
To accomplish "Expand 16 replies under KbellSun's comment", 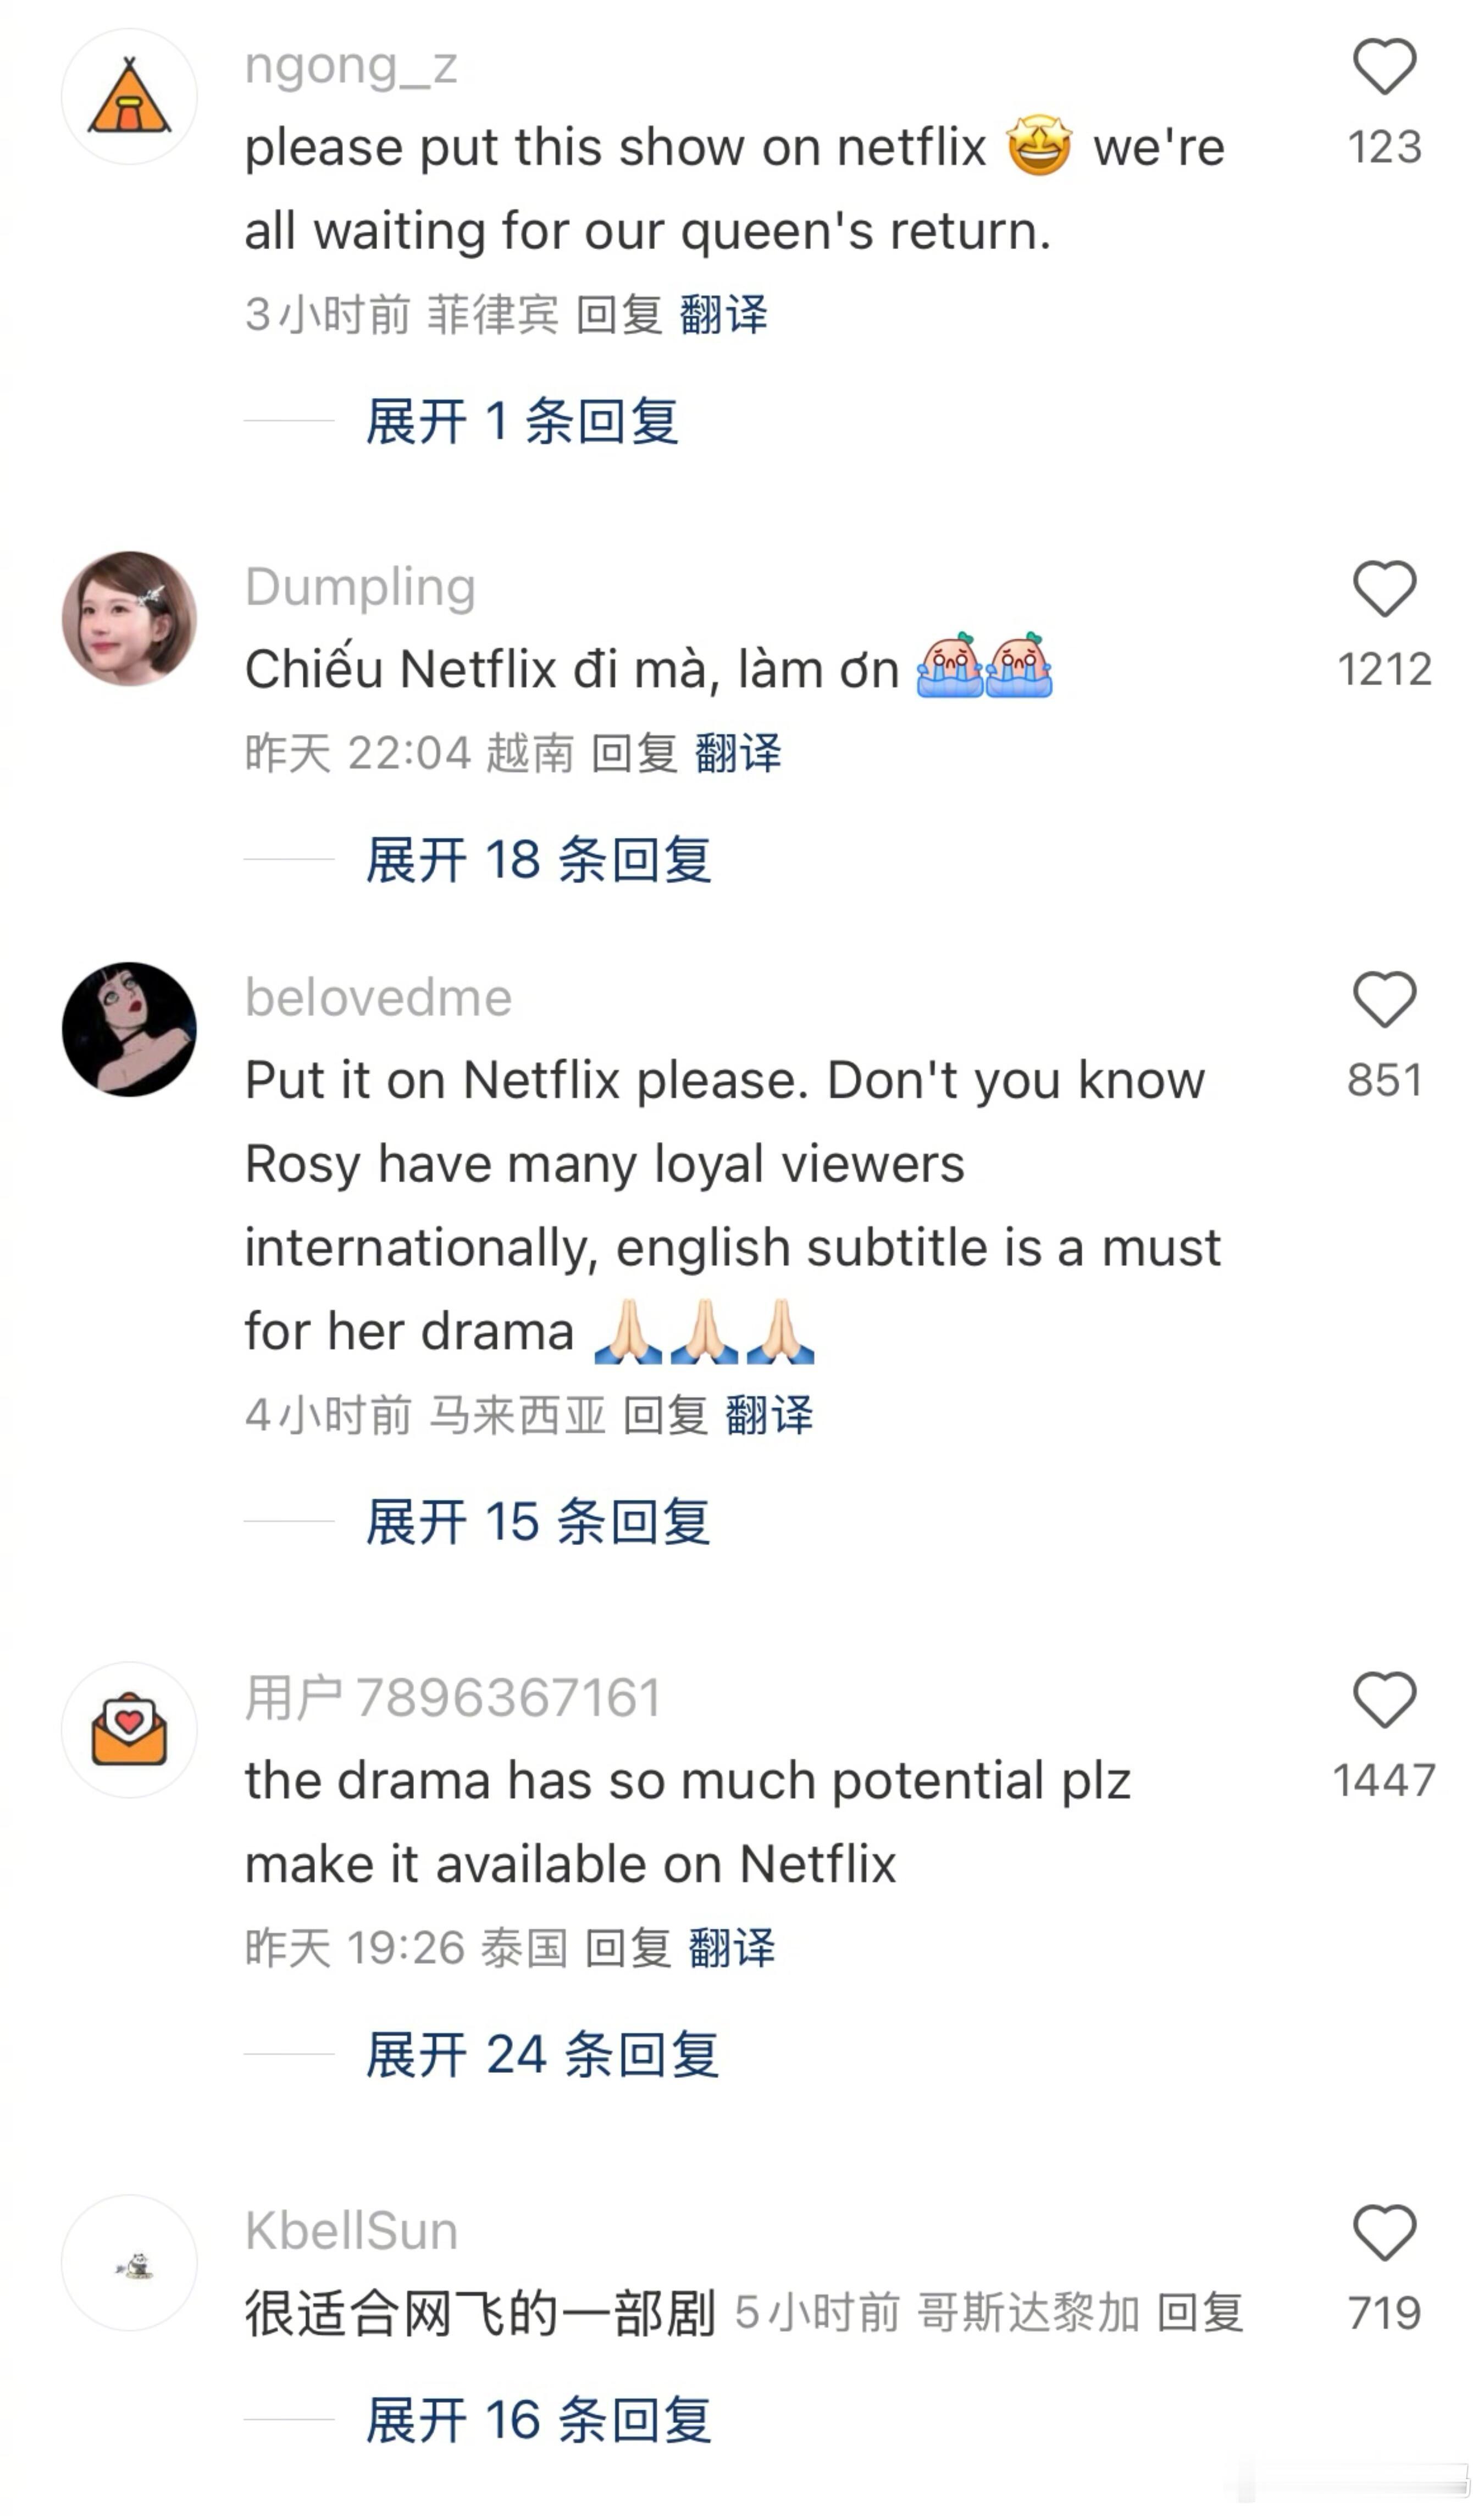I will (x=538, y=2420).
